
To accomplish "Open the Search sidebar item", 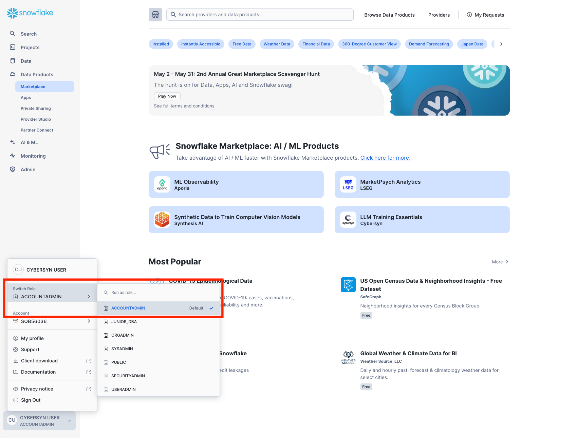I will pyautogui.click(x=12, y=34).
